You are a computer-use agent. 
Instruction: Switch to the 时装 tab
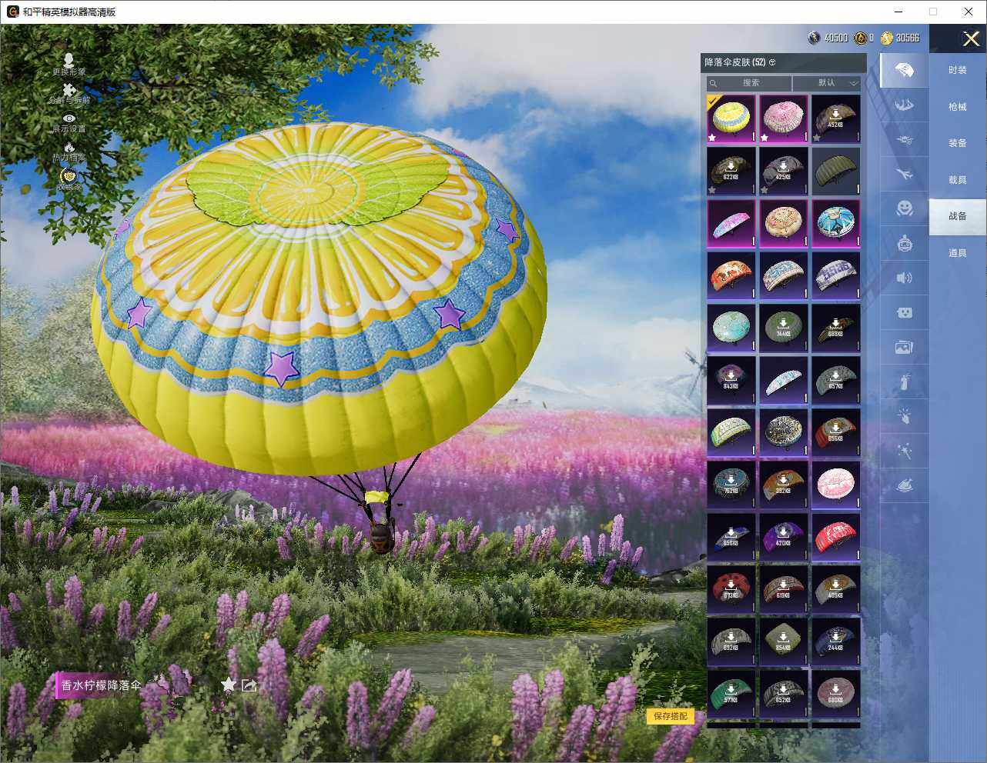(x=957, y=70)
